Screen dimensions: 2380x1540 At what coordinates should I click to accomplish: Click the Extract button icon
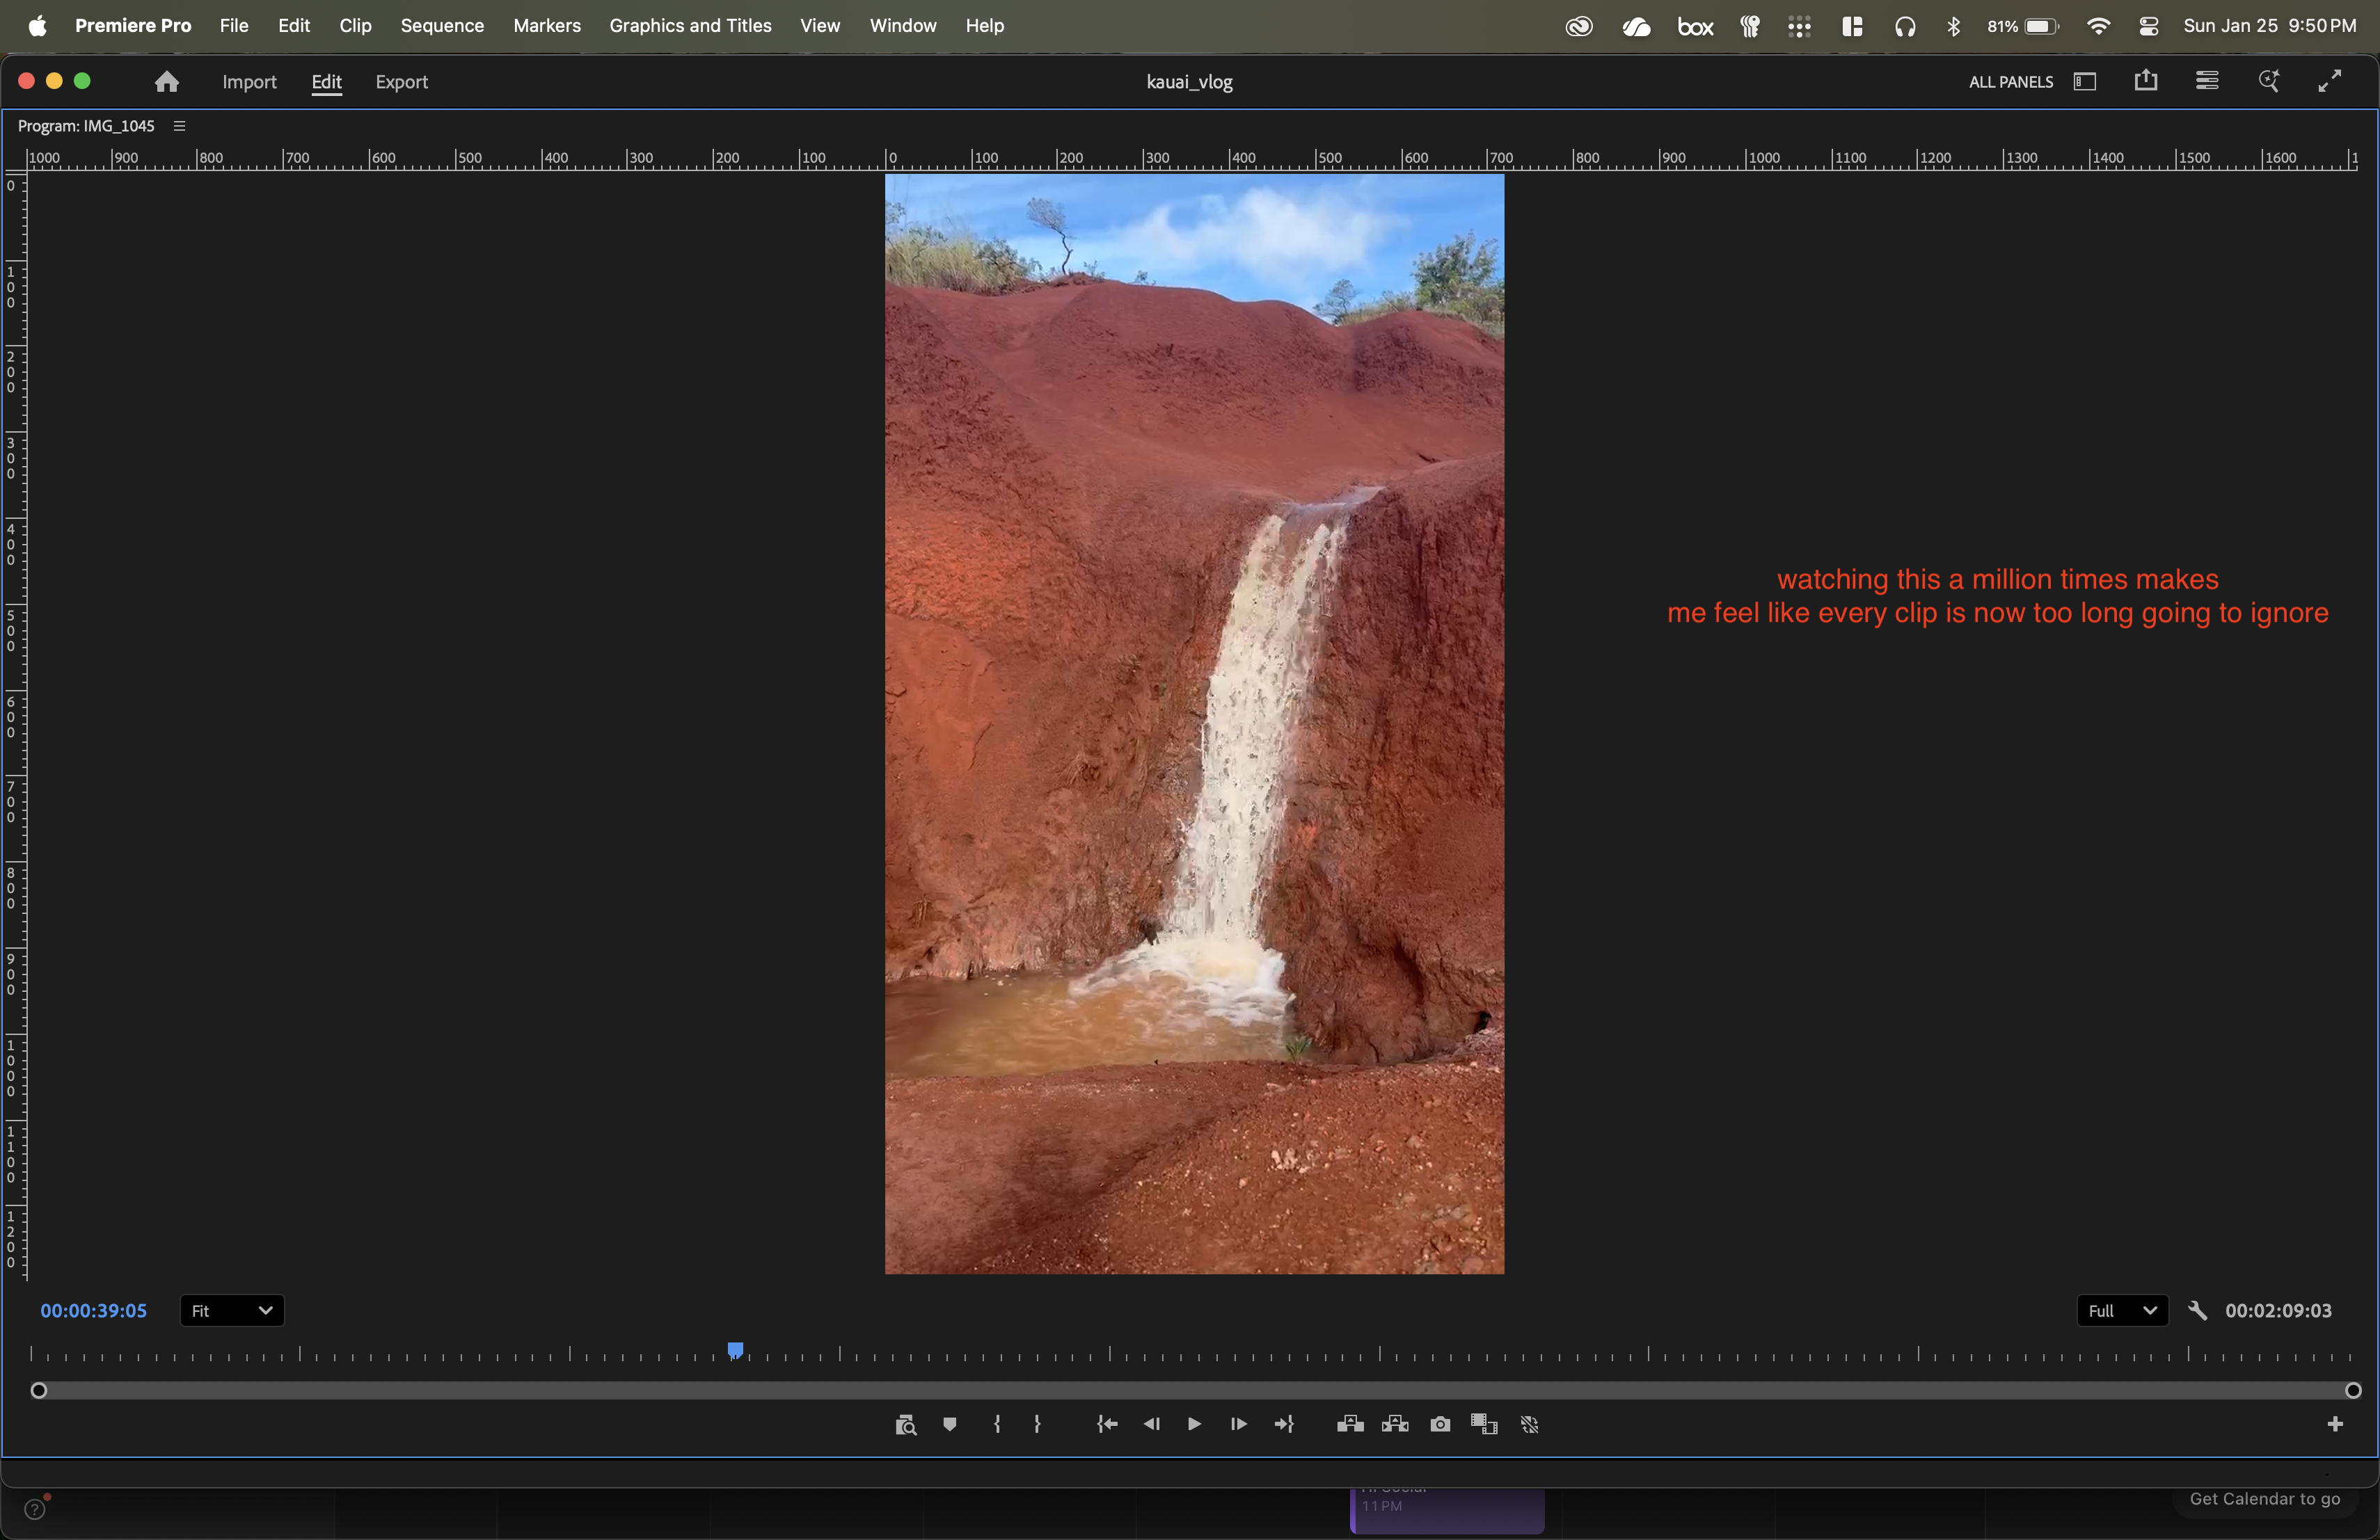point(1395,1424)
